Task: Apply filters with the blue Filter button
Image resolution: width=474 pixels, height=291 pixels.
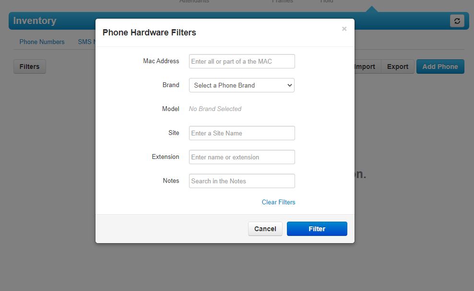Action: click(x=317, y=229)
